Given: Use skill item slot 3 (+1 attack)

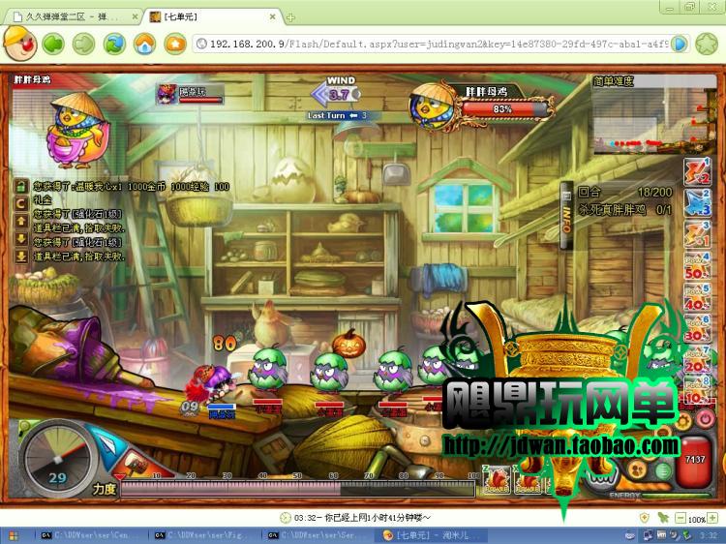Looking at the screenshot, I should tap(697, 234).
